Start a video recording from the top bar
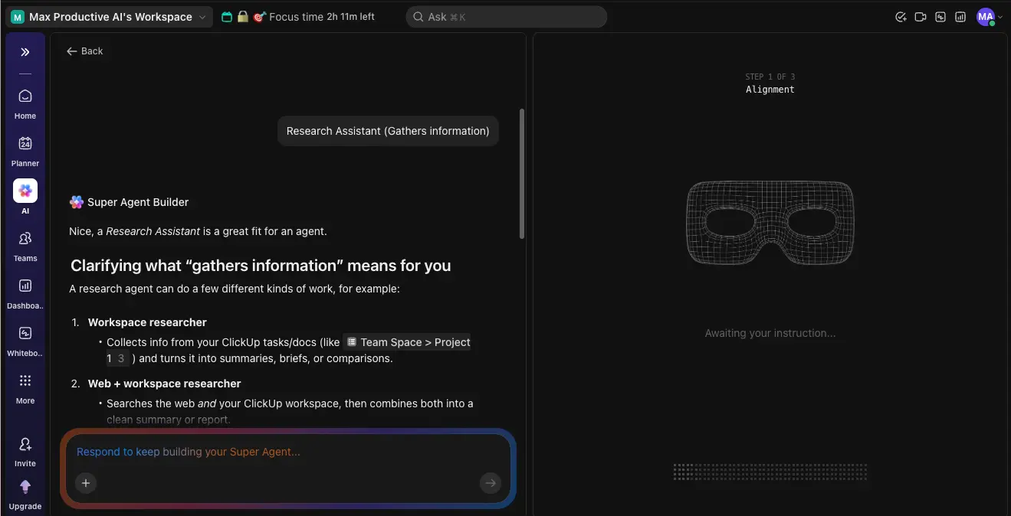 (921, 16)
